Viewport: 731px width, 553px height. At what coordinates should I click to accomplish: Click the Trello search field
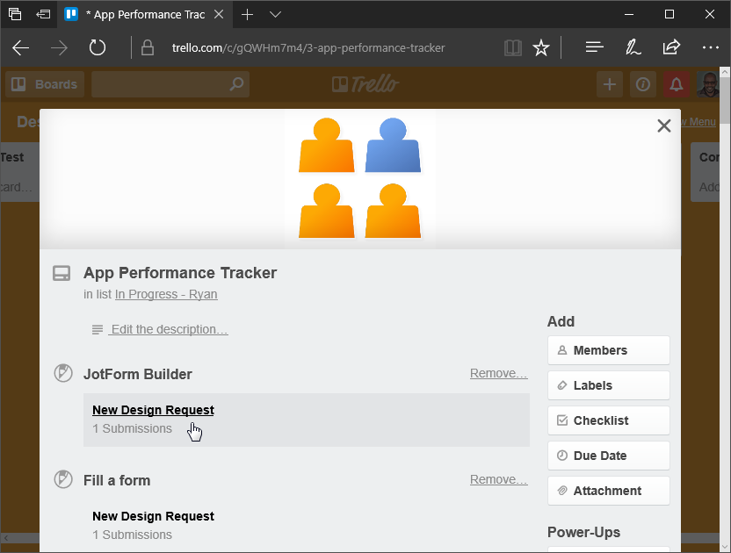tap(167, 84)
